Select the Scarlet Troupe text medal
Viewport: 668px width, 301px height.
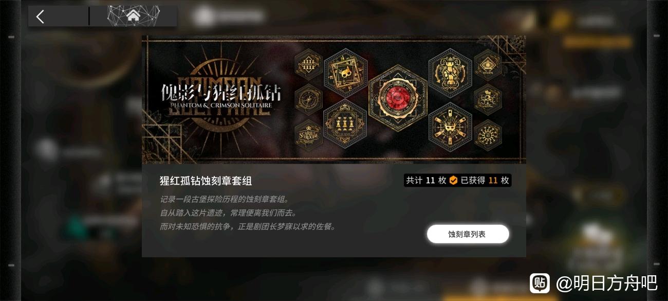click(x=309, y=135)
